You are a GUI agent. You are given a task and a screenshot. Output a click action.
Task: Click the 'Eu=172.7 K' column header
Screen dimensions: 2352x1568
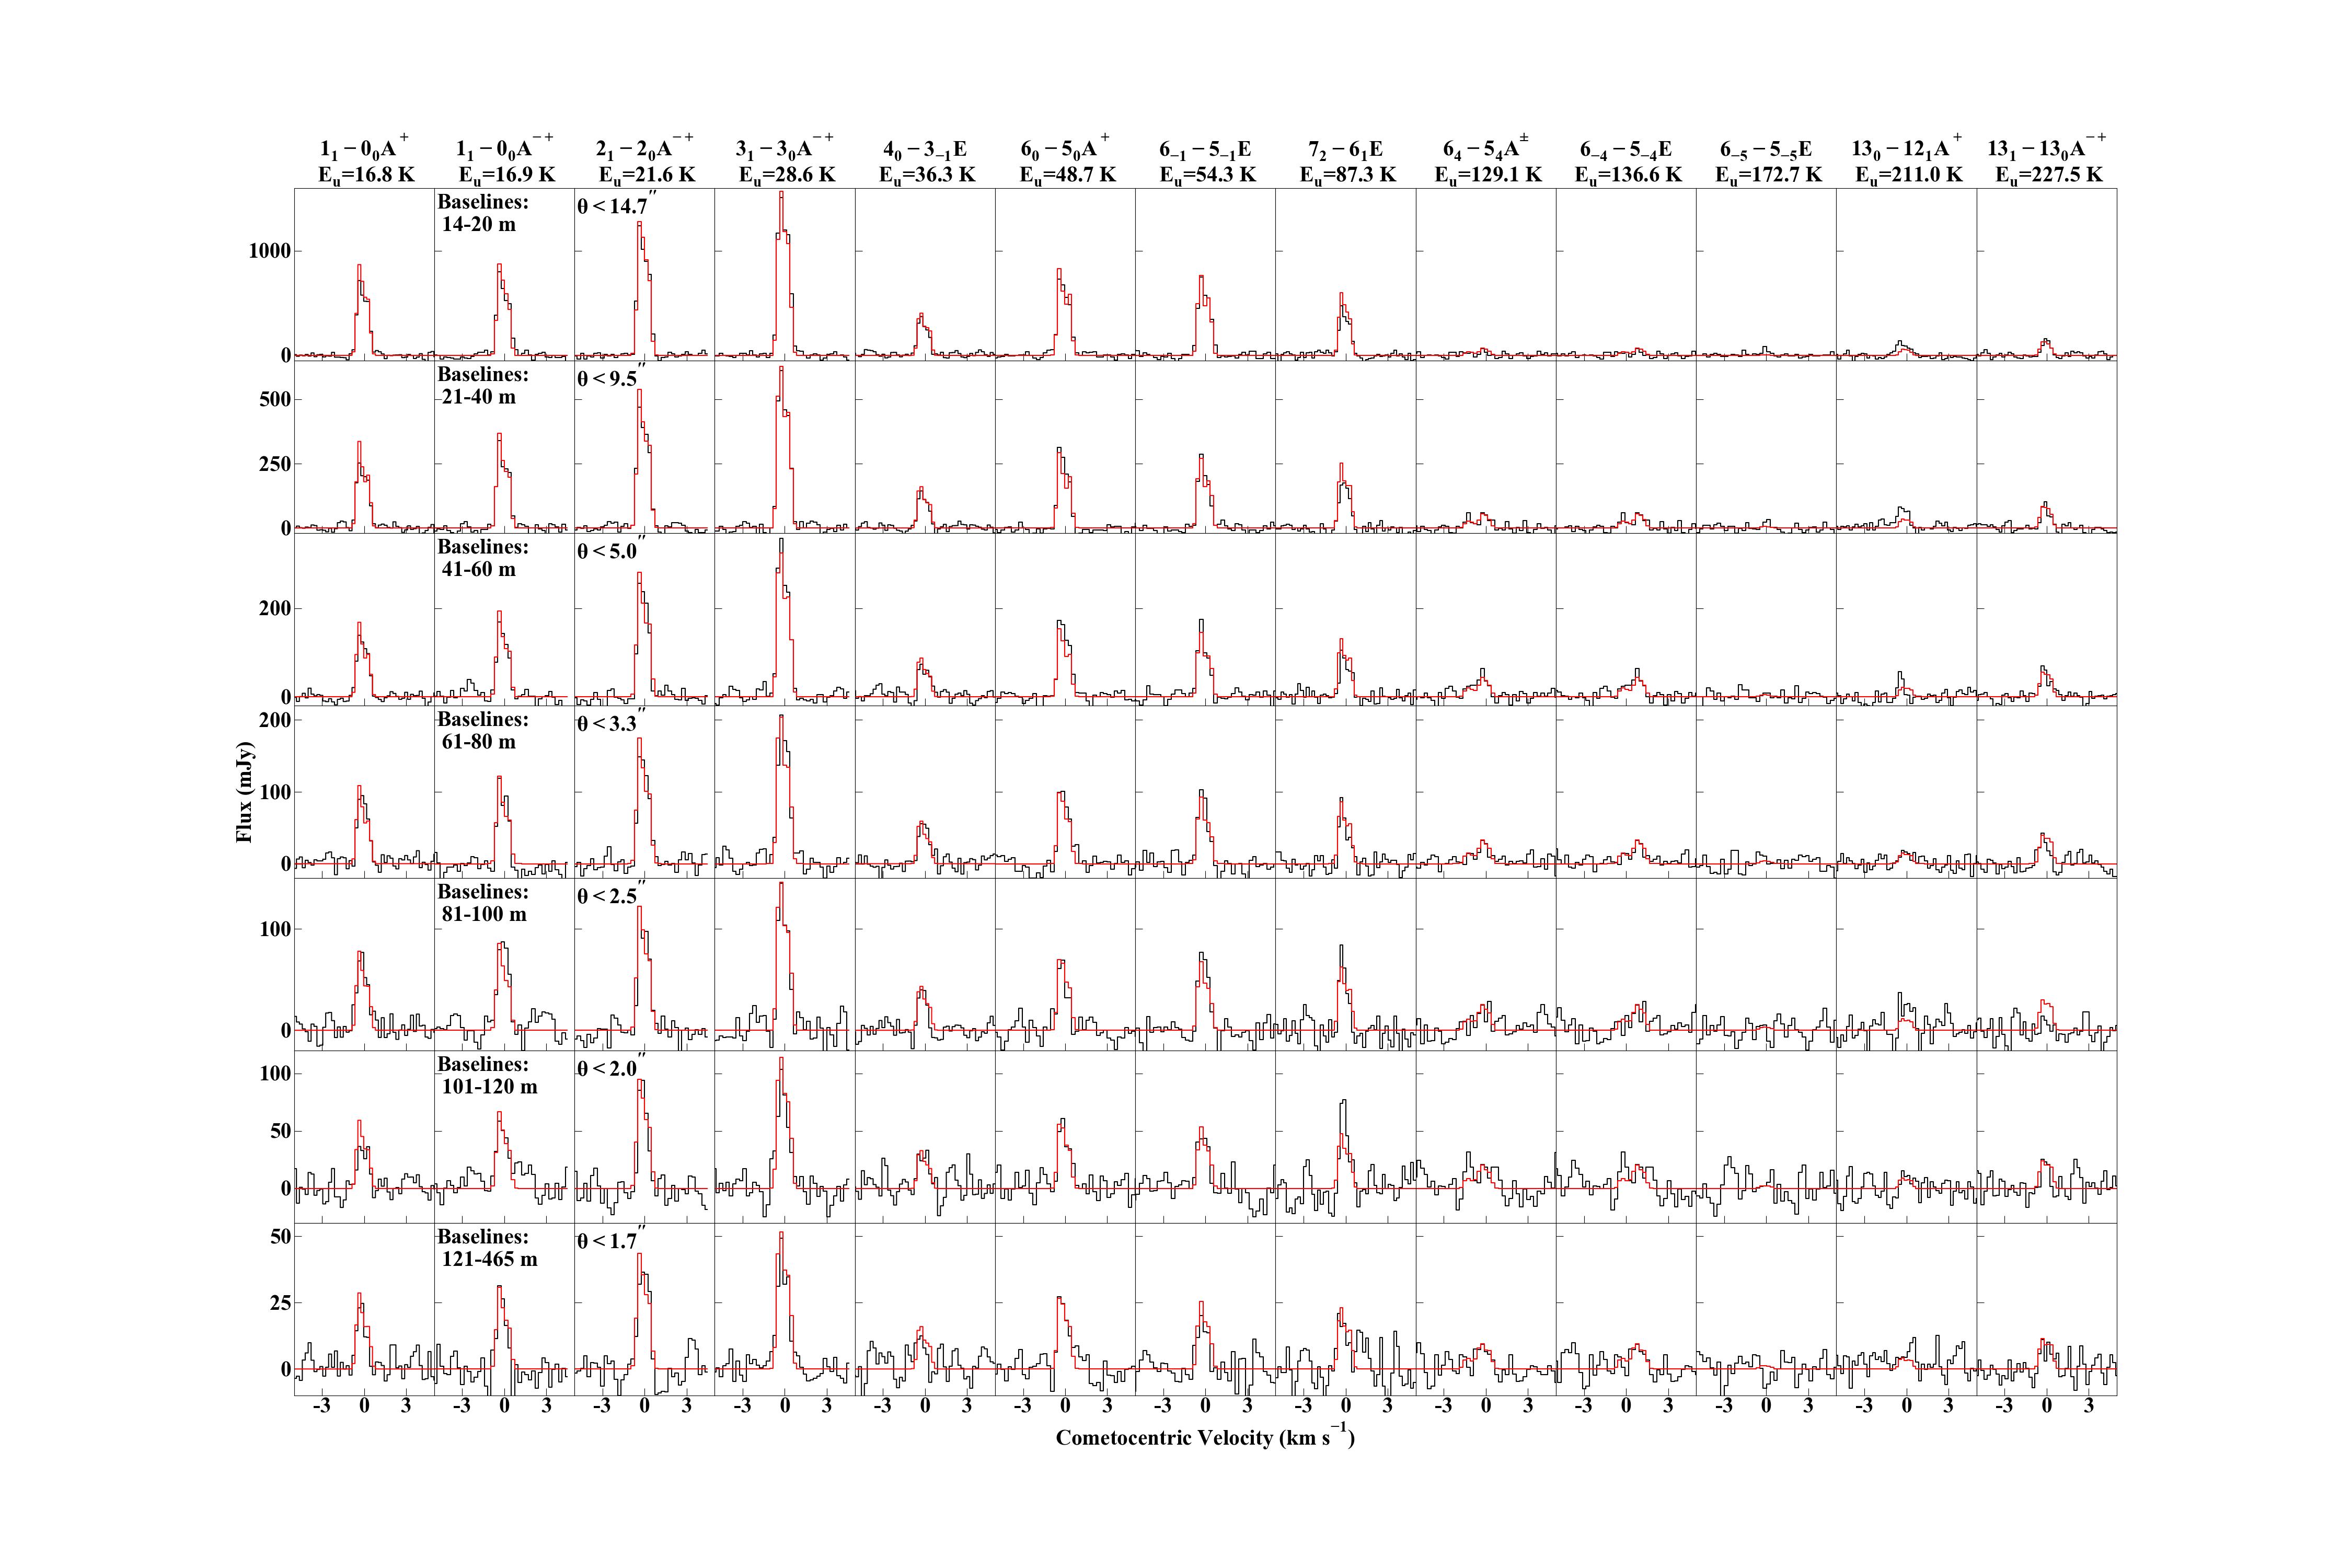click(1768, 175)
